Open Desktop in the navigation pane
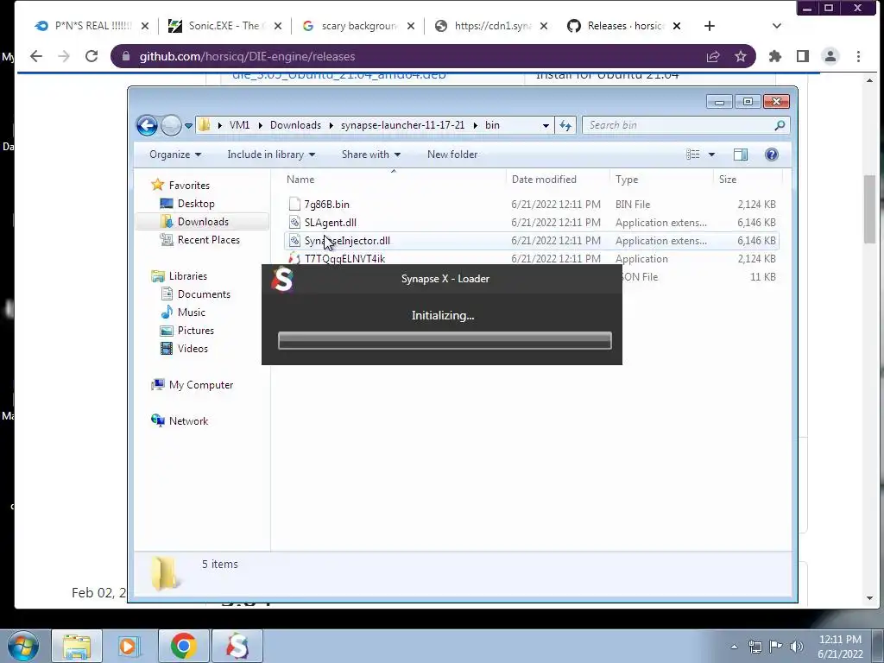 pos(196,204)
